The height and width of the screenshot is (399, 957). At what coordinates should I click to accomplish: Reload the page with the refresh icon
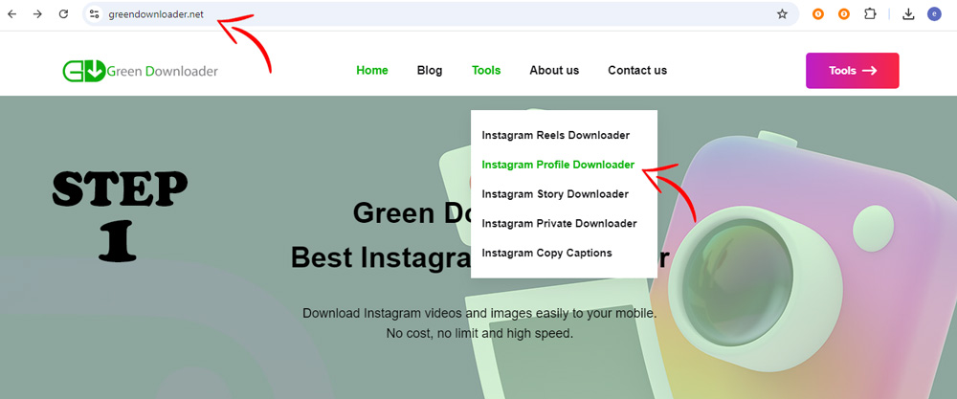[63, 14]
